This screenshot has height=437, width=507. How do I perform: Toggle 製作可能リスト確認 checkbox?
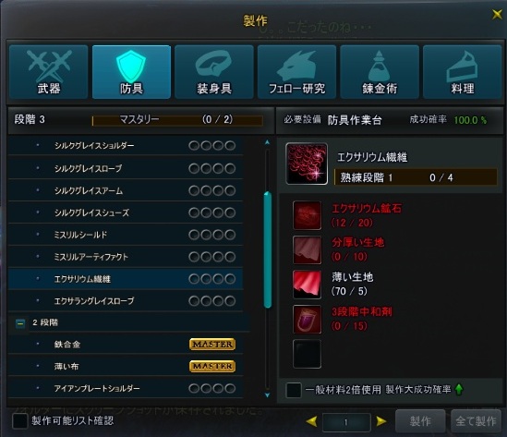(19, 421)
